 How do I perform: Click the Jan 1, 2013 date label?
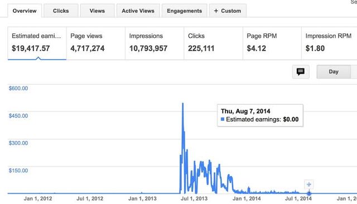142,198
